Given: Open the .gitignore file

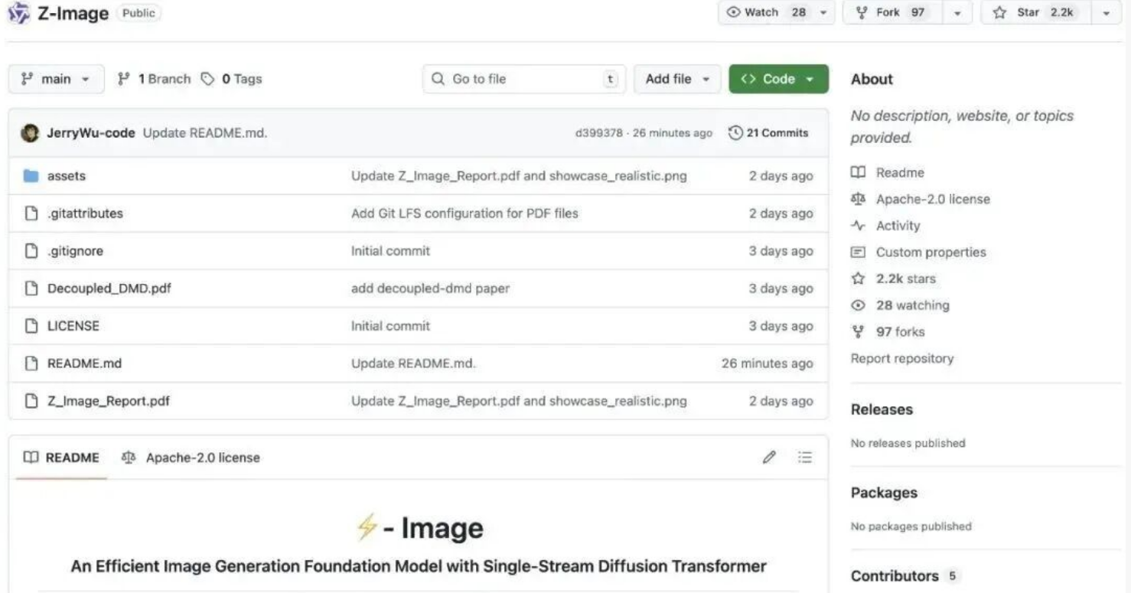Looking at the screenshot, I should [75, 251].
